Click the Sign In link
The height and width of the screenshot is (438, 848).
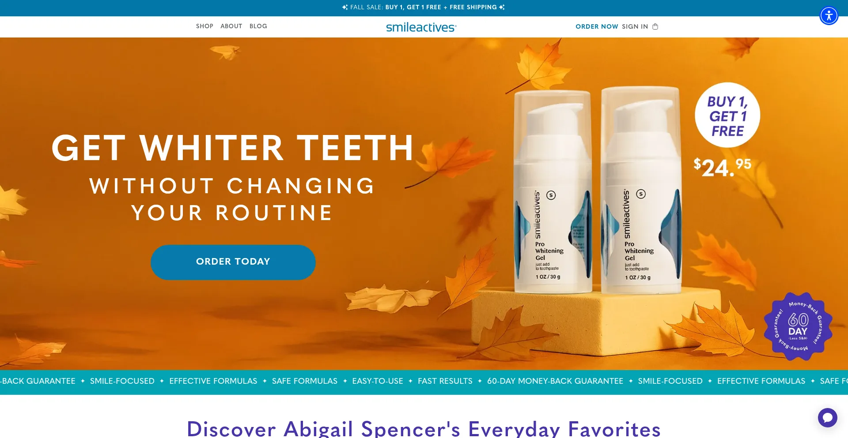click(635, 26)
